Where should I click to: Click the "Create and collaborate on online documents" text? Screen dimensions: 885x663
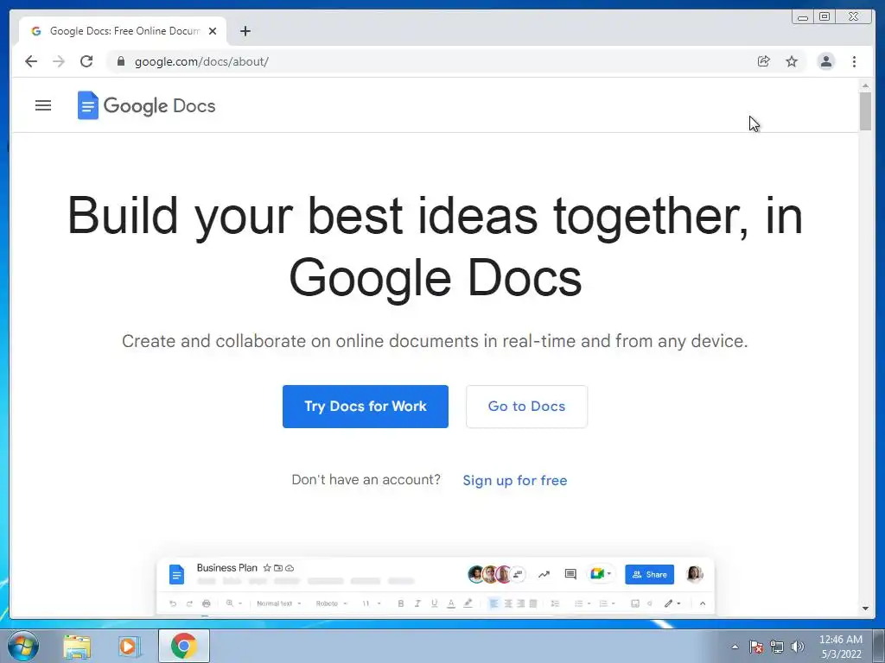click(x=435, y=341)
